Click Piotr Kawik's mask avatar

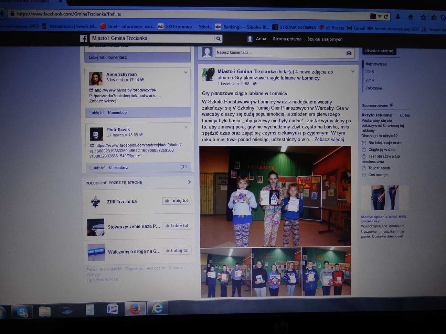click(x=96, y=134)
